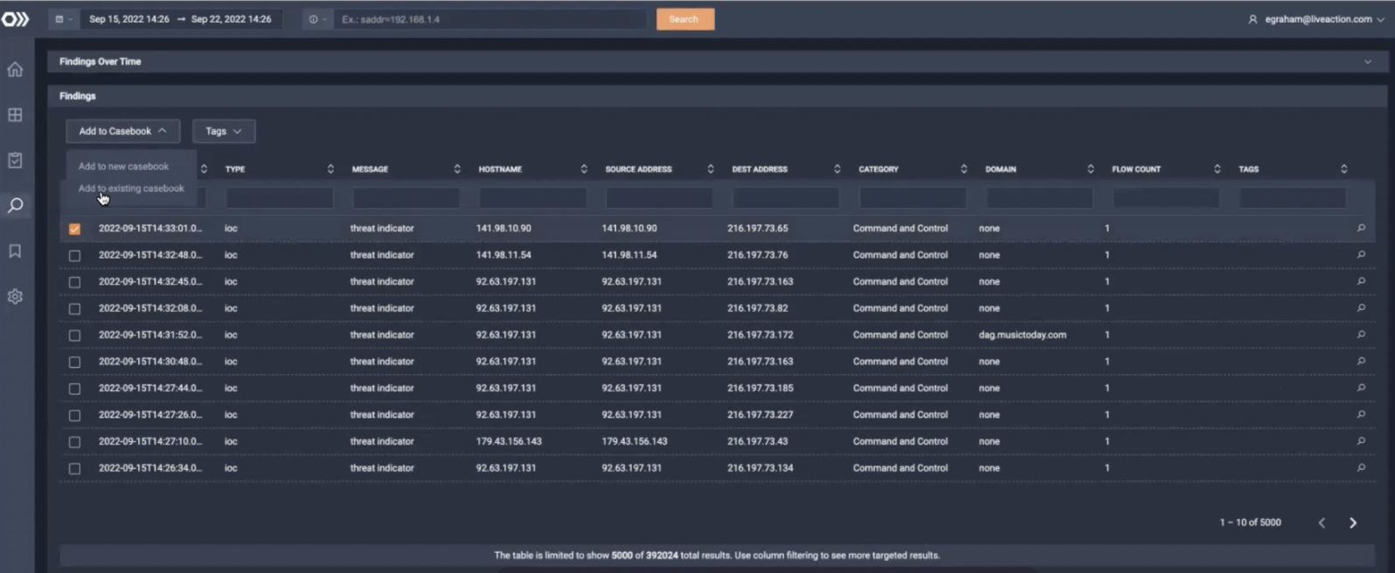Screen dimensions: 1395x573
Task: Click magnifier icon on the 14:32:08 row
Action: coord(1361,308)
